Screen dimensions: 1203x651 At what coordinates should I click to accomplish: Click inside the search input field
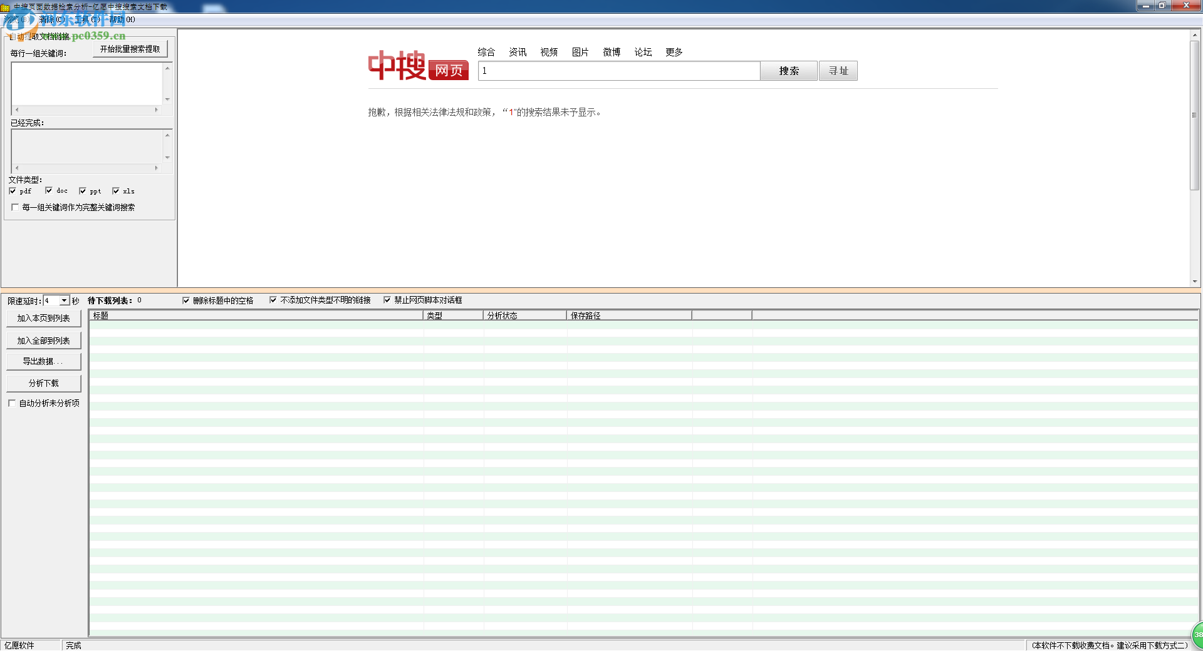617,71
